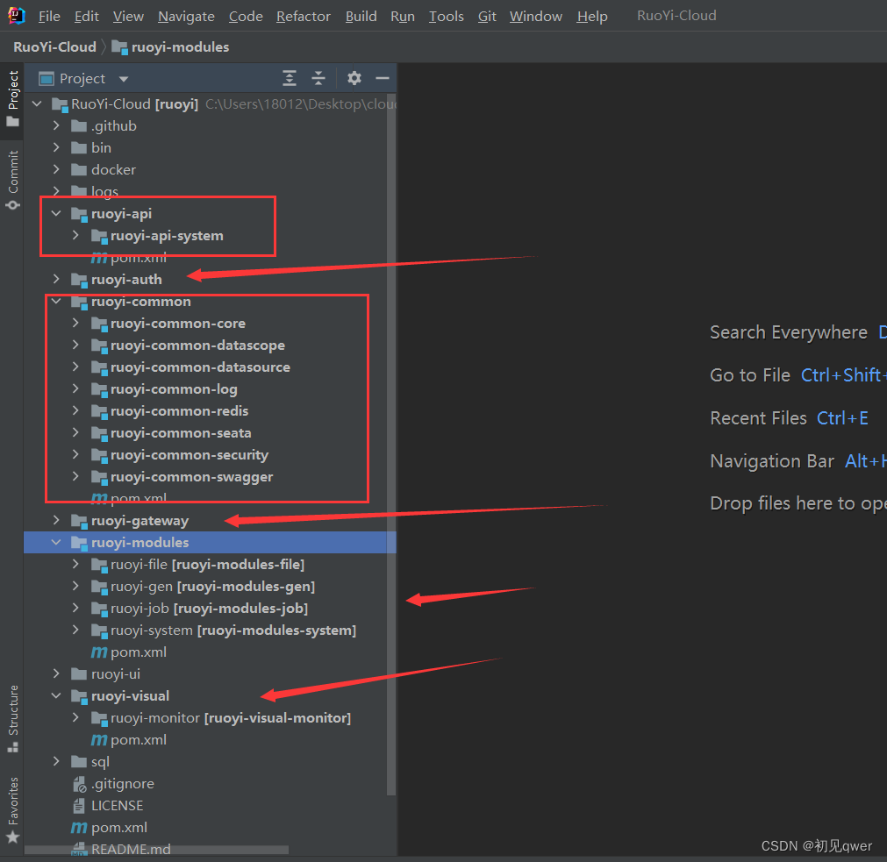Select the ruoyi-common-core module
Screen dimensions: 887x862
pos(177,324)
